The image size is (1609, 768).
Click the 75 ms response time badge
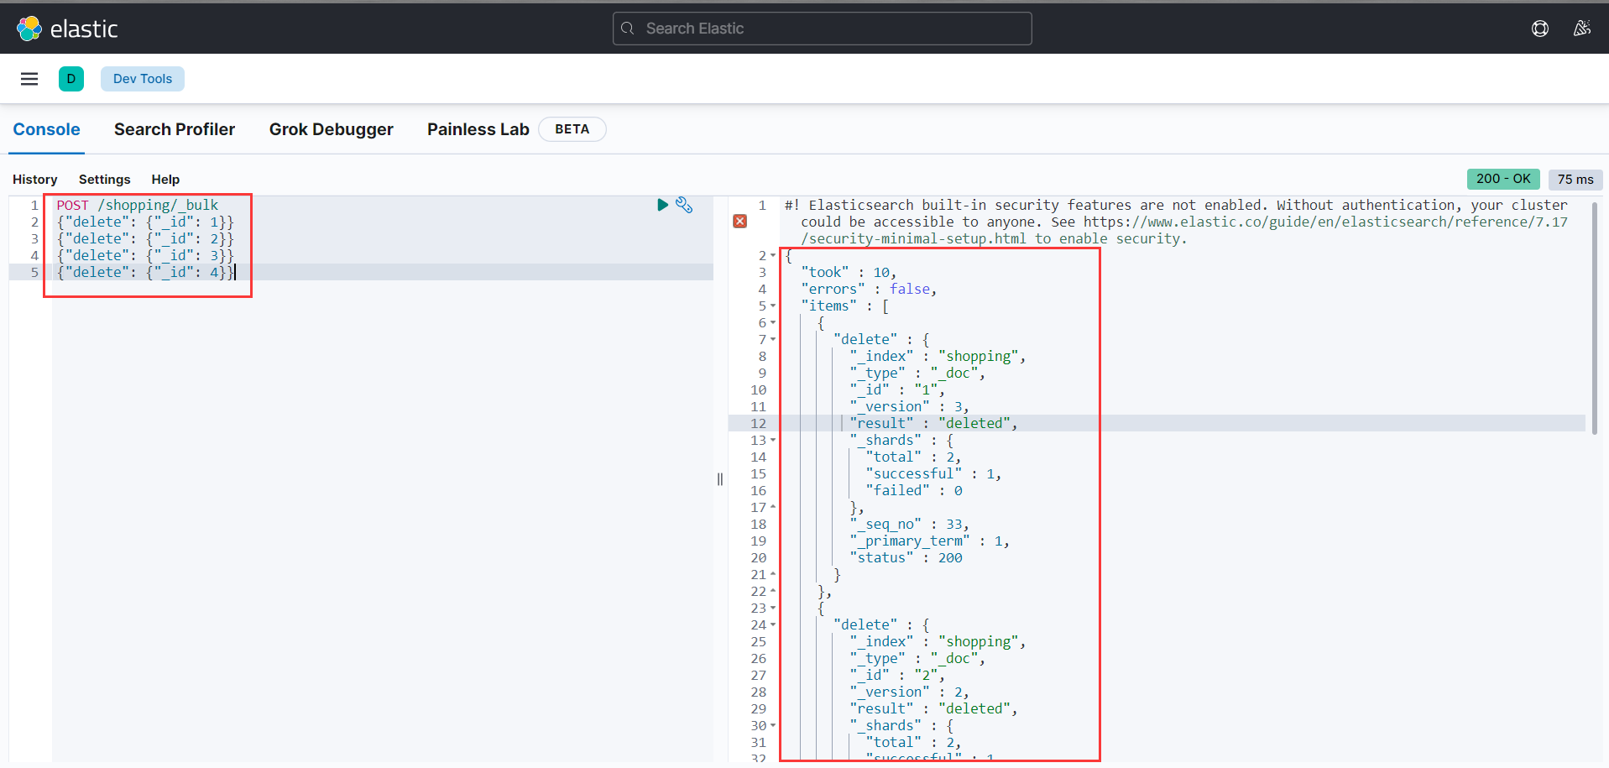tap(1575, 179)
